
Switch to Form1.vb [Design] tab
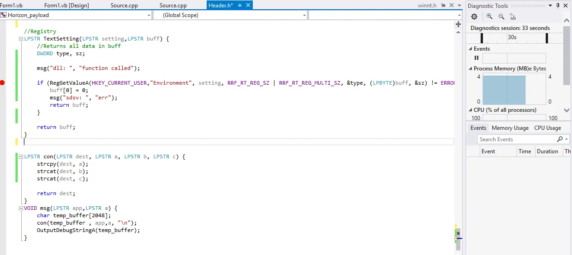66,6
